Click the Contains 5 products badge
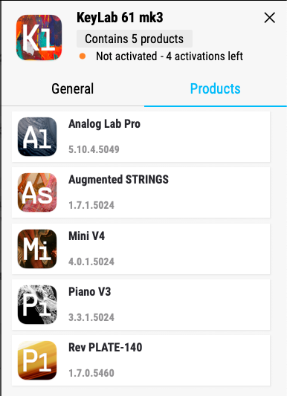The width and height of the screenshot is (287, 396). 135,39
